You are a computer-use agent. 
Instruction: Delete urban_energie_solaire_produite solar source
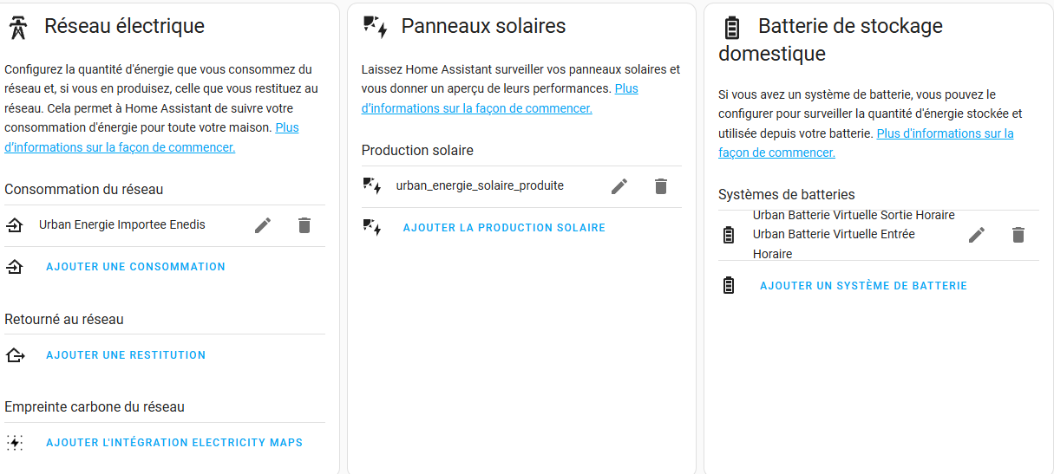[661, 186]
